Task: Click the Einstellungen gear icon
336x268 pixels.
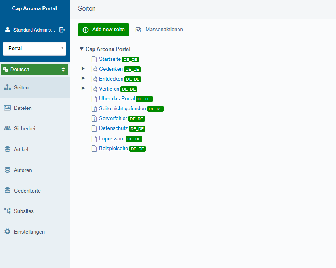Action: (7, 232)
